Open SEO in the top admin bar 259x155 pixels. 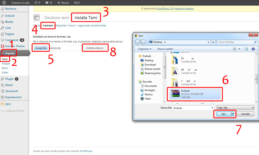[76, 2]
